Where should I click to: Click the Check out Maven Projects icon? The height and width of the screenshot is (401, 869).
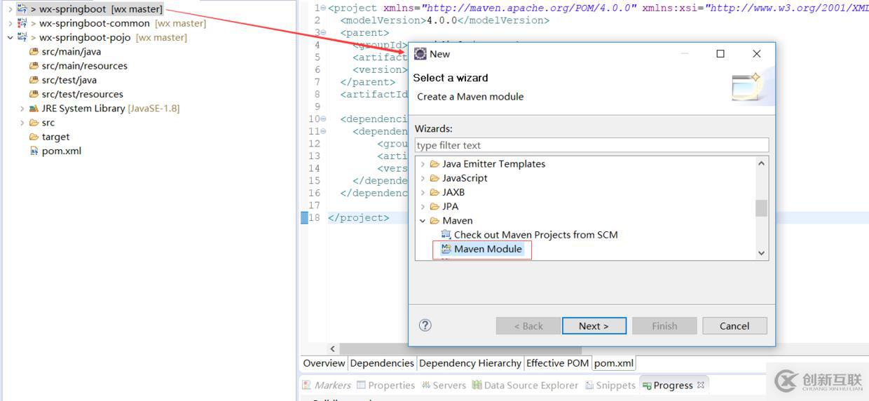446,234
